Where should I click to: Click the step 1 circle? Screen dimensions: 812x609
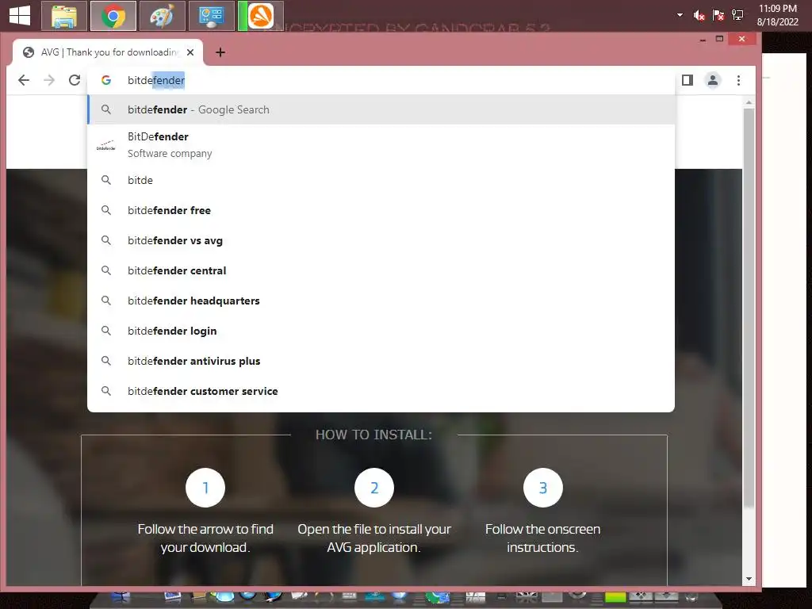click(x=205, y=488)
